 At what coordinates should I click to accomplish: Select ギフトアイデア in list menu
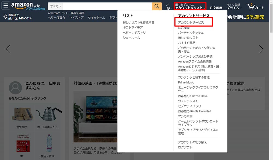click(133, 28)
